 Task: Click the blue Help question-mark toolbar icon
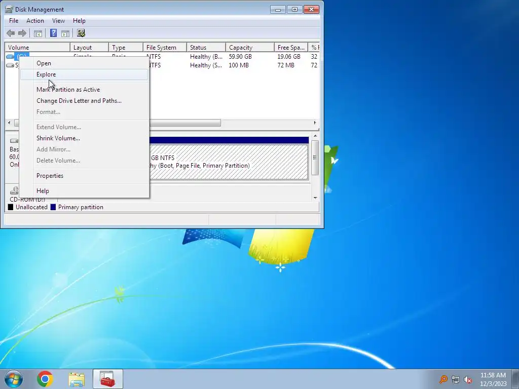pos(53,33)
